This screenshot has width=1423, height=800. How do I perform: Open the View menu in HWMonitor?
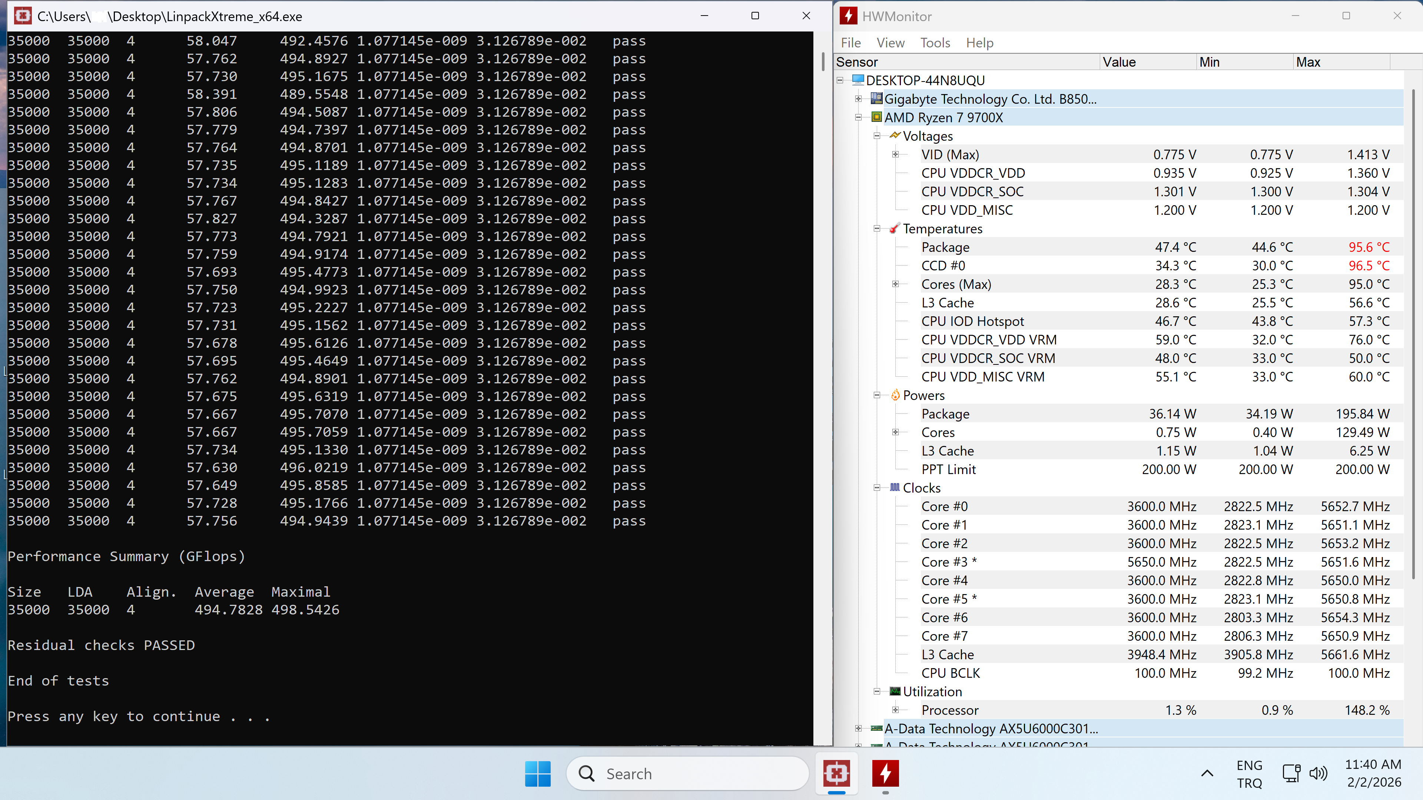890,43
